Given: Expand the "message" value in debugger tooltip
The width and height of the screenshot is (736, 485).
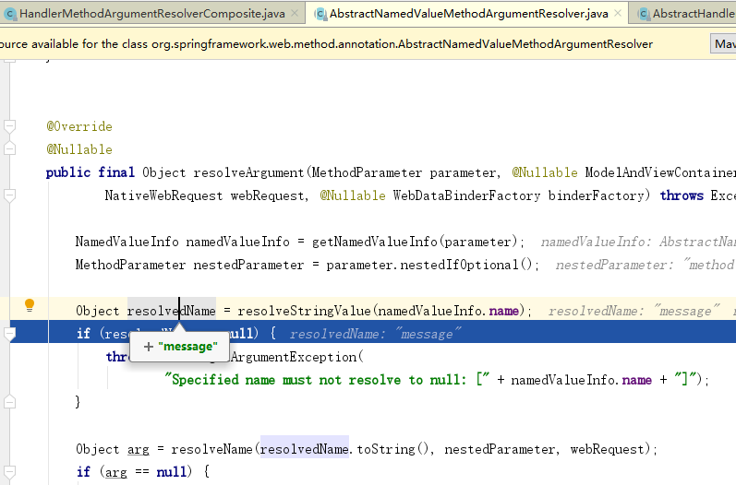Looking at the screenshot, I should tap(148, 347).
